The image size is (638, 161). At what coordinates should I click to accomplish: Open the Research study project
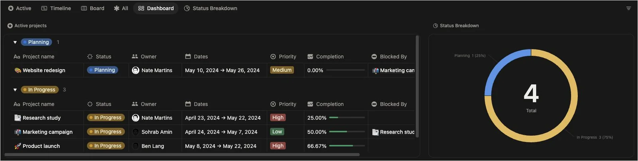coord(41,118)
